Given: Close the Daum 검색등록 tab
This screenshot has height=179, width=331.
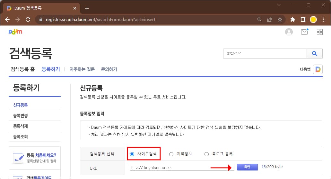Looking at the screenshot, I should point(75,8).
